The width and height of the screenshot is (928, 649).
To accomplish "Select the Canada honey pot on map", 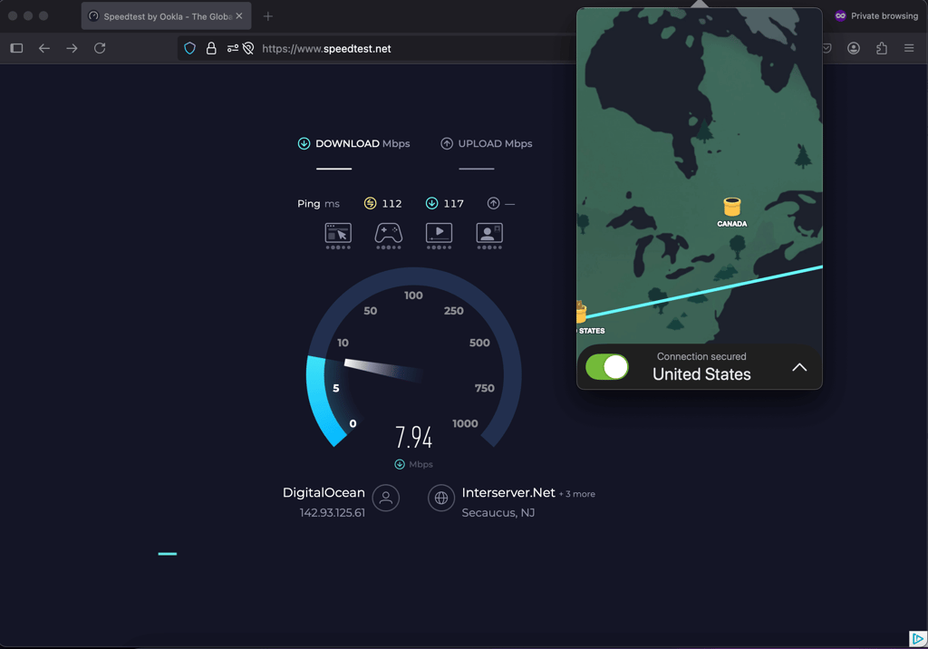I will [732, 208].
